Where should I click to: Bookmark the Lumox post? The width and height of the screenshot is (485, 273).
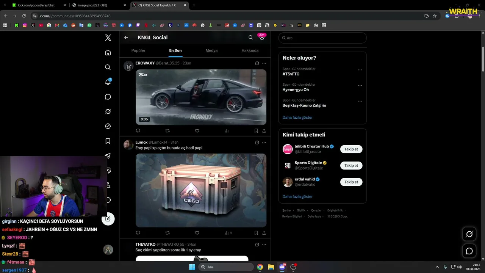coord(256,233)
